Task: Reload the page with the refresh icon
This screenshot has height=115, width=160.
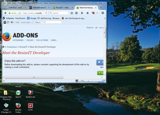Action: [46, 13]
